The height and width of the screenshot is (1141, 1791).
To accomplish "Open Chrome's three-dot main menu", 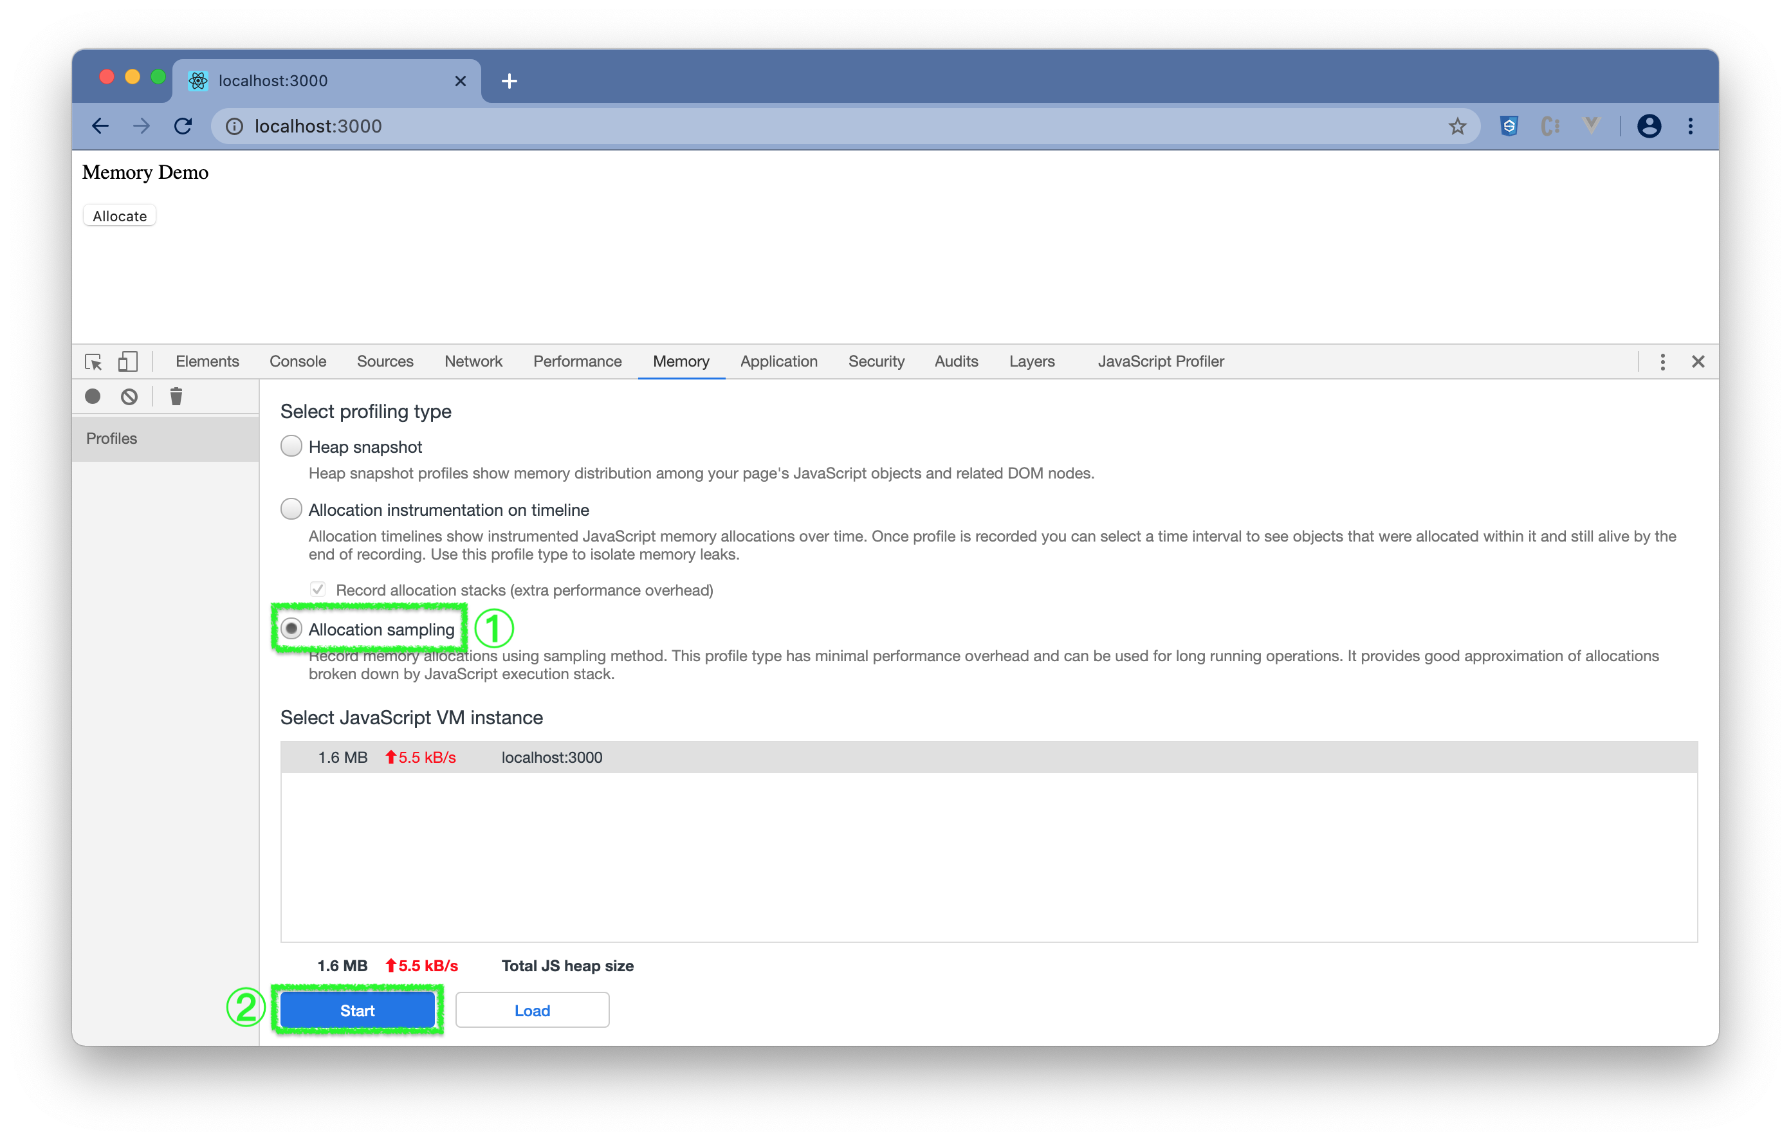I will pyautogui.click(x=1690, y=127).
